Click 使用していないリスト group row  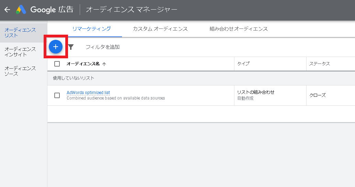tap(201, 78)
